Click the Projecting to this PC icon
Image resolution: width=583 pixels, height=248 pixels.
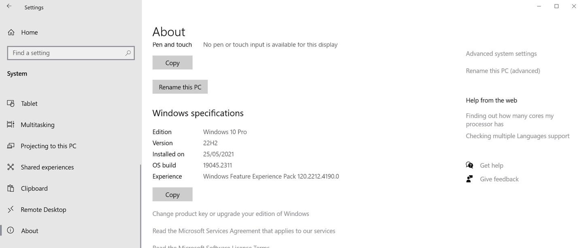tap(11, 146)
